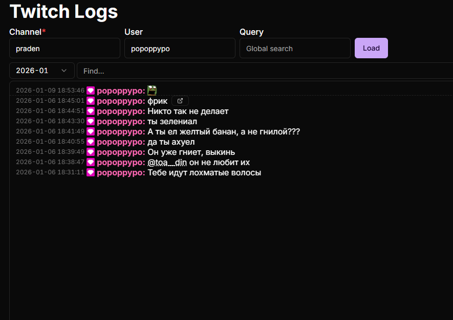Click timestamp 2026-01-09 18:53:46
The height and width of the screenshot is (320, 453).
tap(50, 90)
